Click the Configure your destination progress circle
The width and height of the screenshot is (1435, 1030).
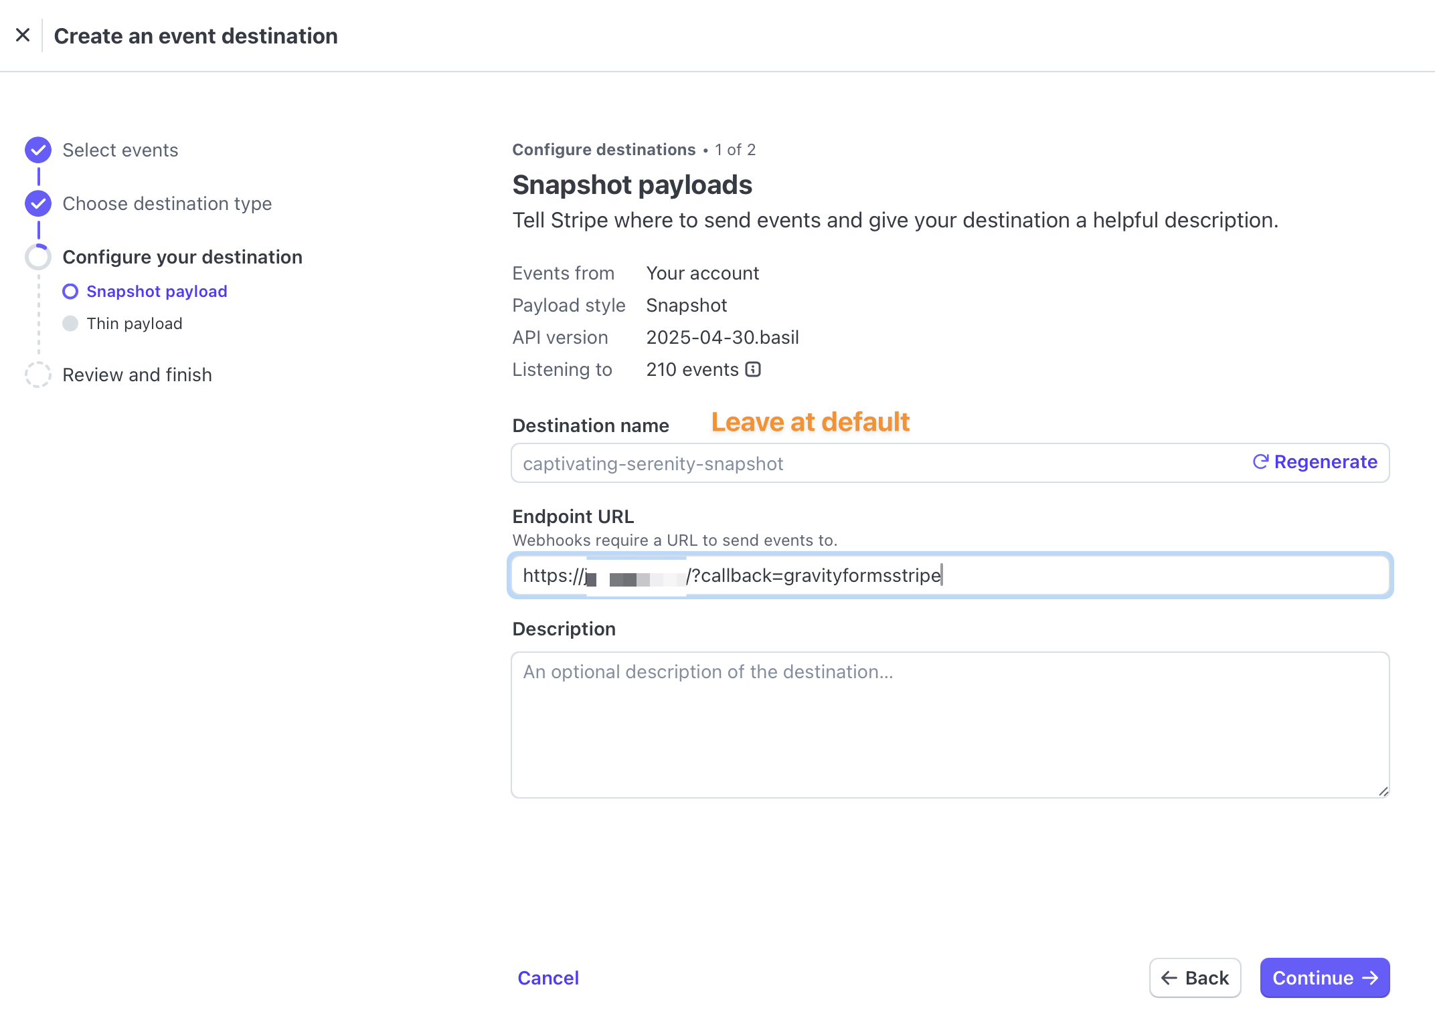38,257
